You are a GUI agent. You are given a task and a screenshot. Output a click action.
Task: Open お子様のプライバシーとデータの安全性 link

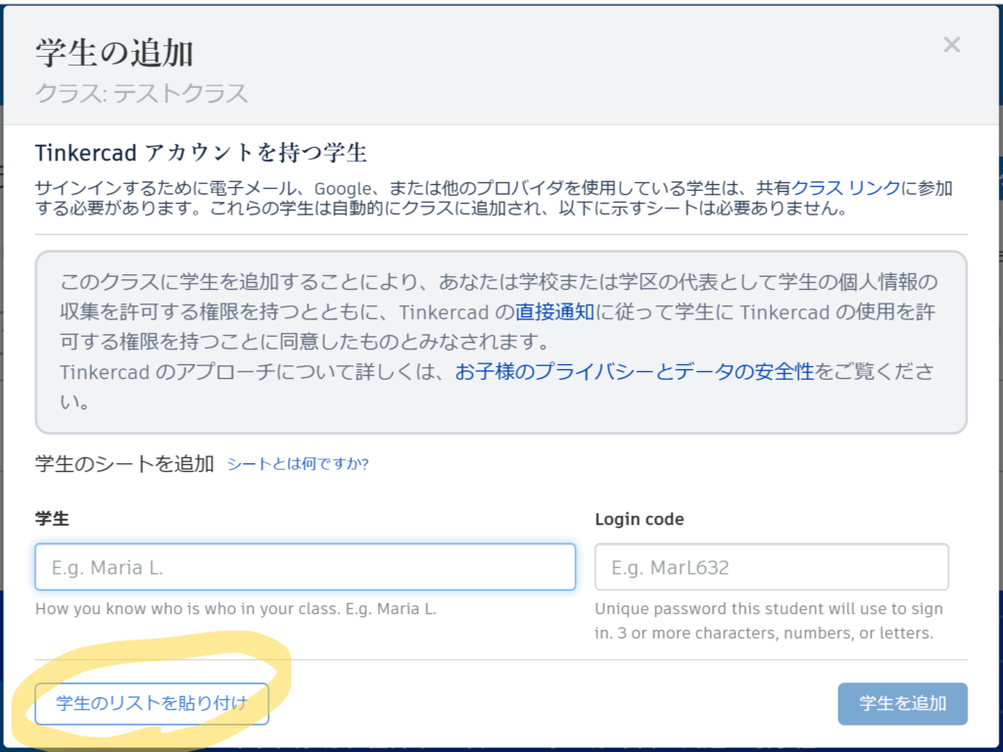point(635,371)
